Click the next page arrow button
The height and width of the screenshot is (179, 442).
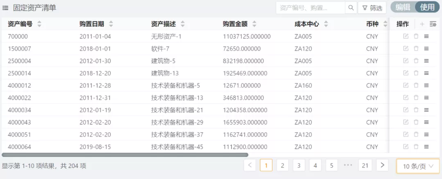point(382,165)
